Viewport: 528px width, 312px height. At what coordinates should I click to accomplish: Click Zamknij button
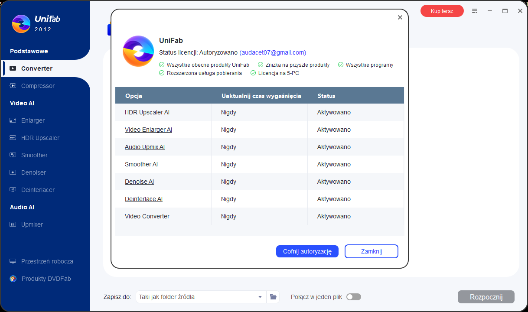[372, 251]
